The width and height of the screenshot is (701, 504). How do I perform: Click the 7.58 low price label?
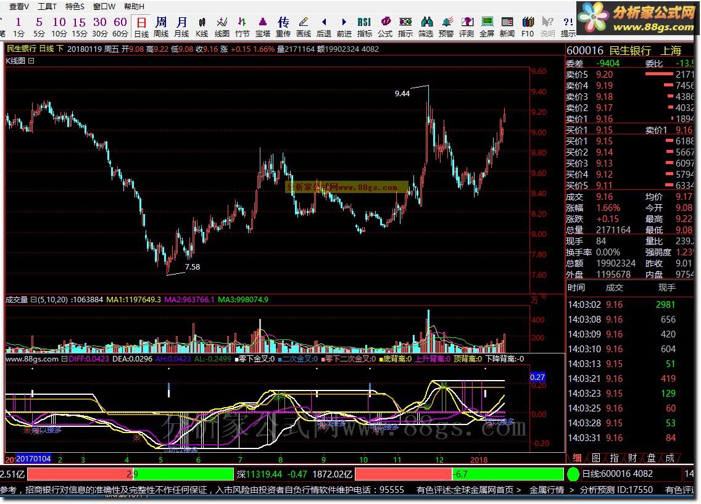click(193, 266)
